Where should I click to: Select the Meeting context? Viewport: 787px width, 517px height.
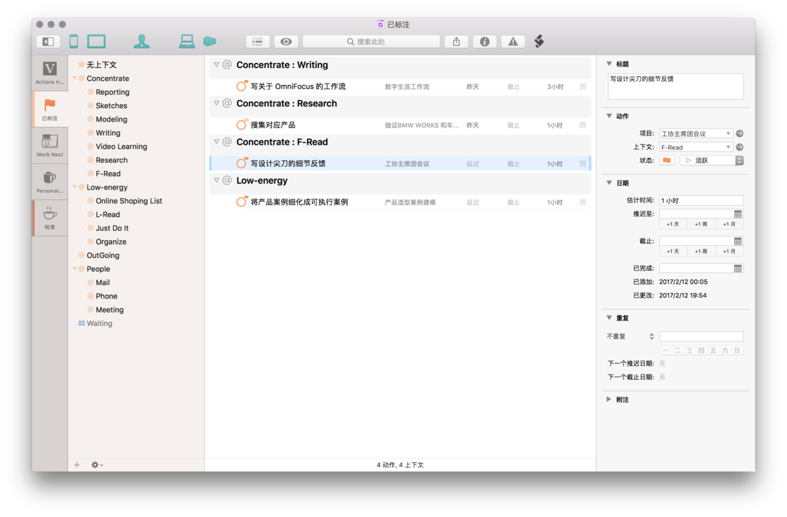tap(110, 310)
